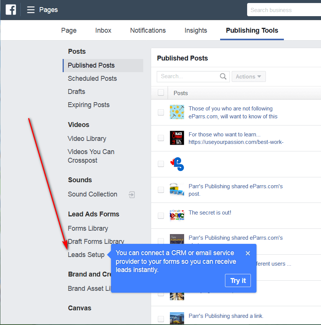The height and width of the screenshot is (325, 321).
Task: Click the Lead Ads Forms section heading
Action: [x=93, y=214]
